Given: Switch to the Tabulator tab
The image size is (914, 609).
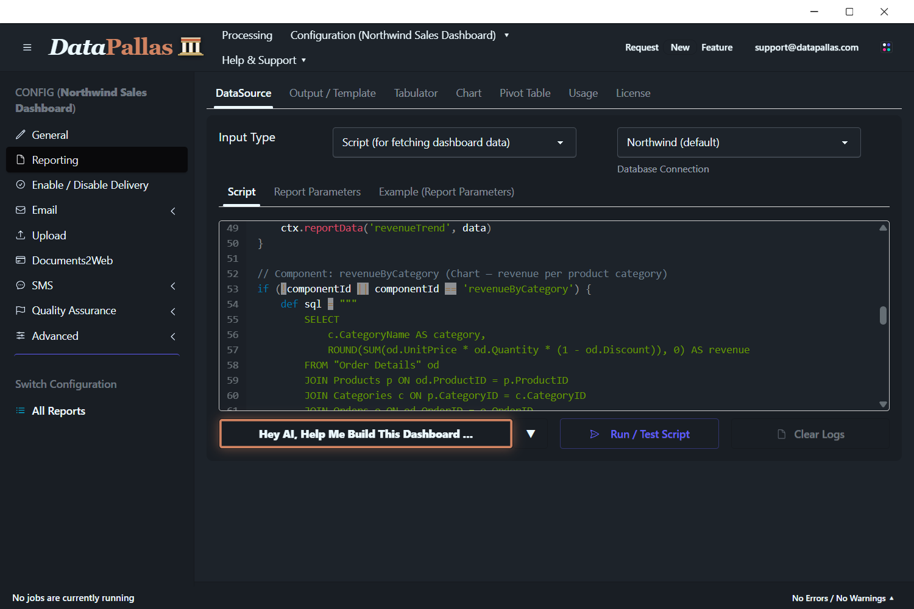Looking at the screenshot, I should [416, 93].
